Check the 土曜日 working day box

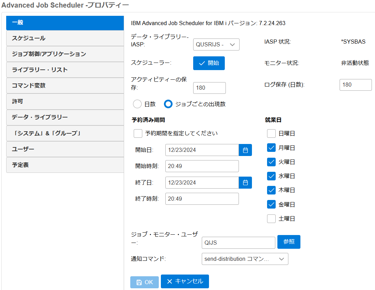tap(271, 219)
